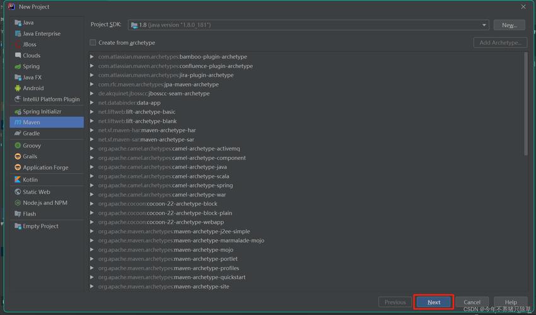
Task: Click the Groovy icon
Action: tap(18, 146)
